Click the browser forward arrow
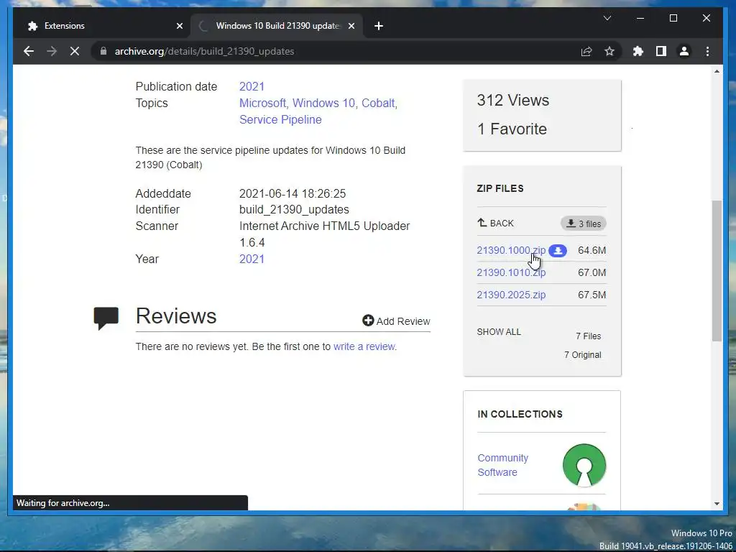Image resolution: width=736 pixels, height=552 pixels. [x=52, y=51]
